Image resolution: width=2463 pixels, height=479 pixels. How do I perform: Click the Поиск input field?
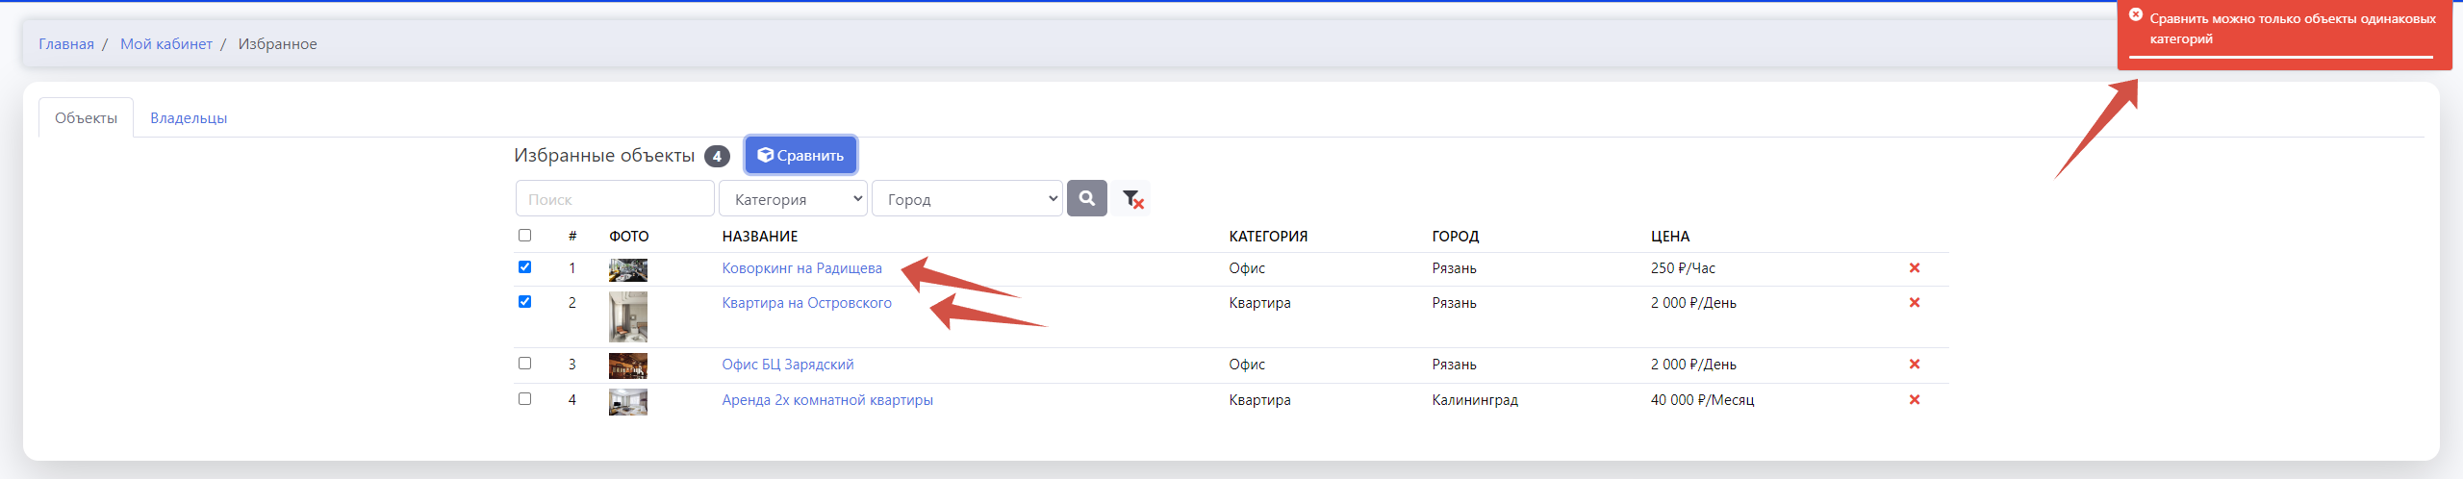pyautogui.click(x=615, y=199)
